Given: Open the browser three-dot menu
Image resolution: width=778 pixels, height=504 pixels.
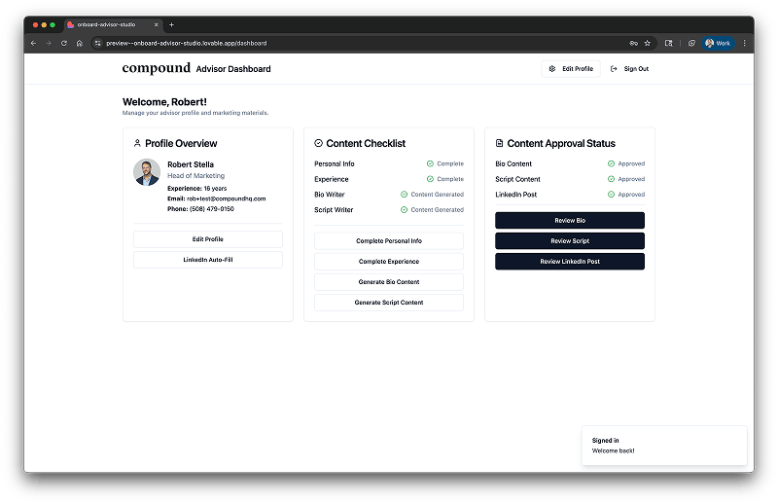Looking at the screenshot, I should 744,43.
